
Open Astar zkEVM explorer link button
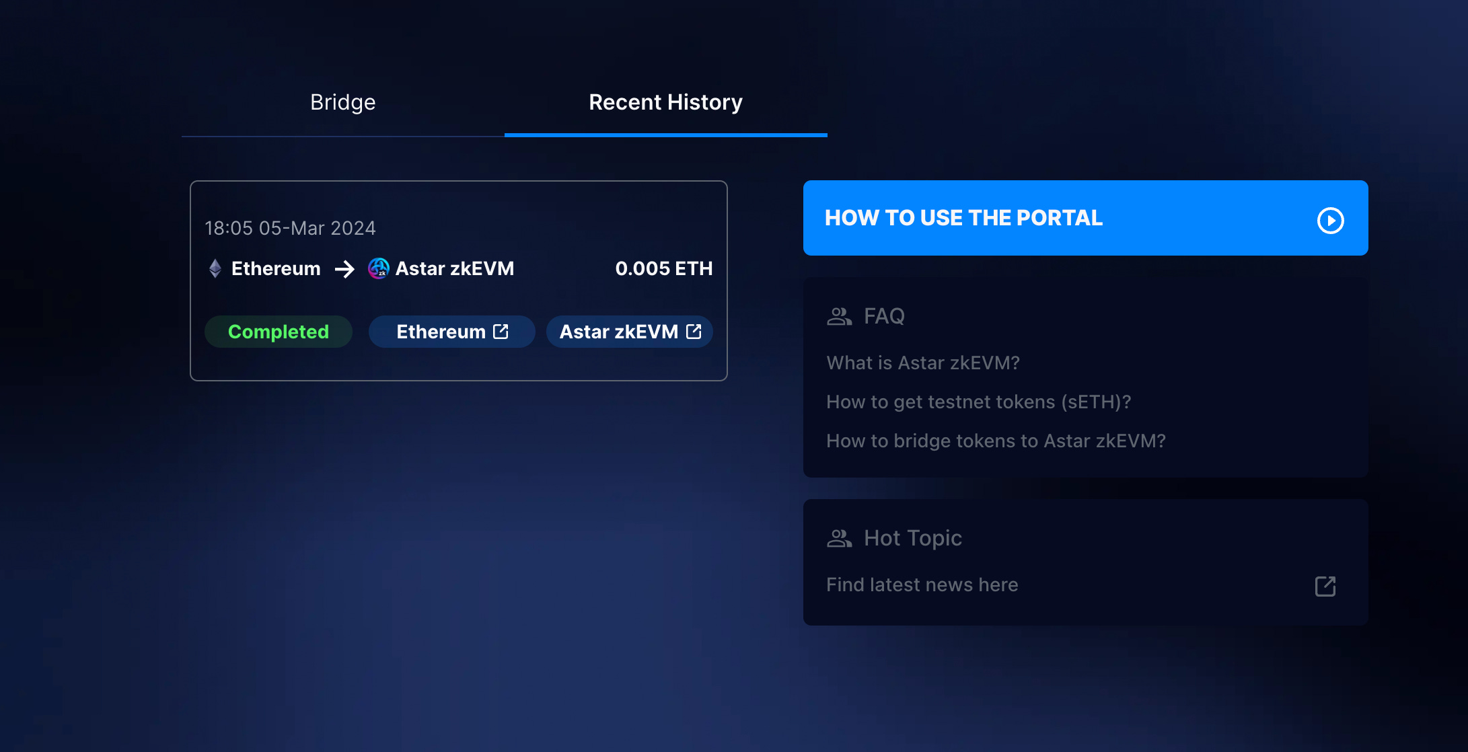[x=630, y=332]
